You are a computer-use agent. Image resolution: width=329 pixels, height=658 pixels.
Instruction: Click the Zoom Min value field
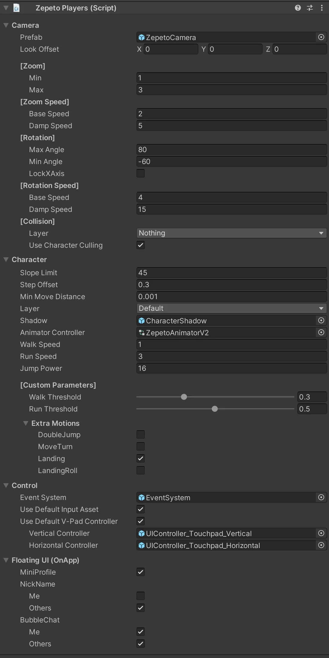pyautogui.click(x=231, y=78)
